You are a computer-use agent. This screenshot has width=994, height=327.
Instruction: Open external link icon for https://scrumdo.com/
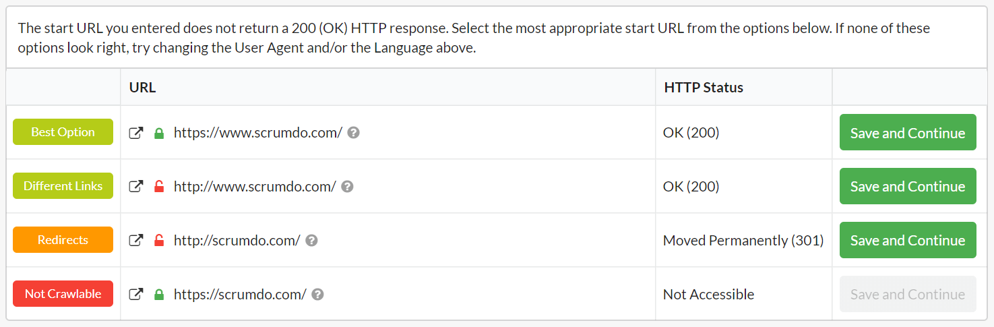[136, 295]
